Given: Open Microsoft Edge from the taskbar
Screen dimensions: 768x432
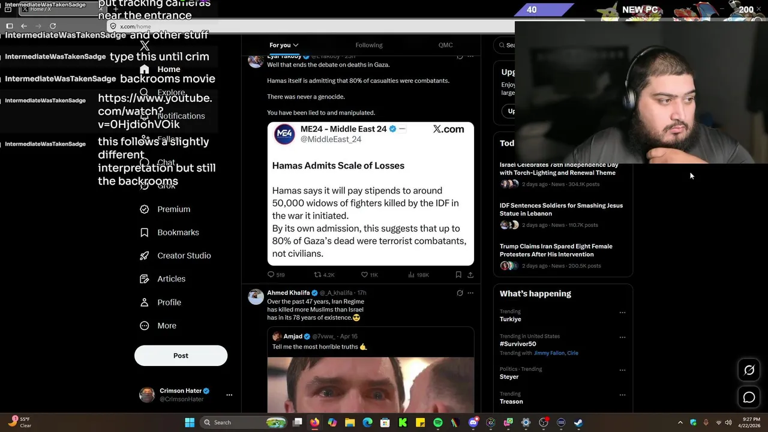Looking at the screenshot, I should [368, 422].
